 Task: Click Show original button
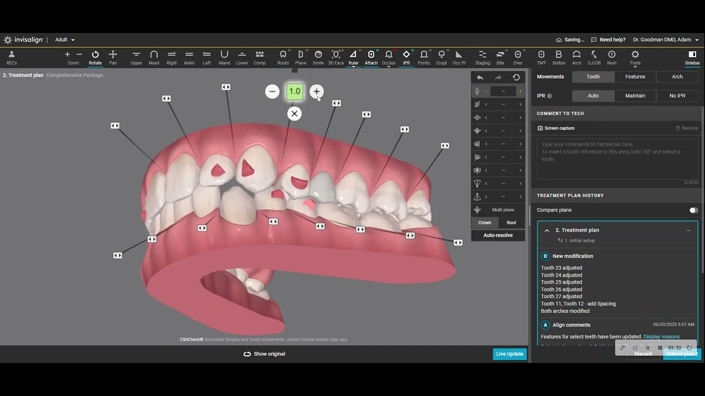click(x=264, y=354)
